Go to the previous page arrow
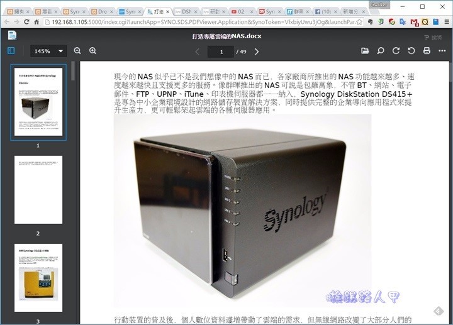The image size is (453, 325). tap(198, 52)
